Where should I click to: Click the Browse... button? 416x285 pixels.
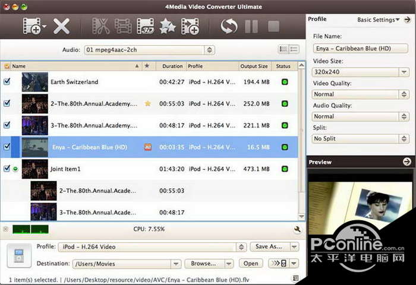[x=203, y=264]
